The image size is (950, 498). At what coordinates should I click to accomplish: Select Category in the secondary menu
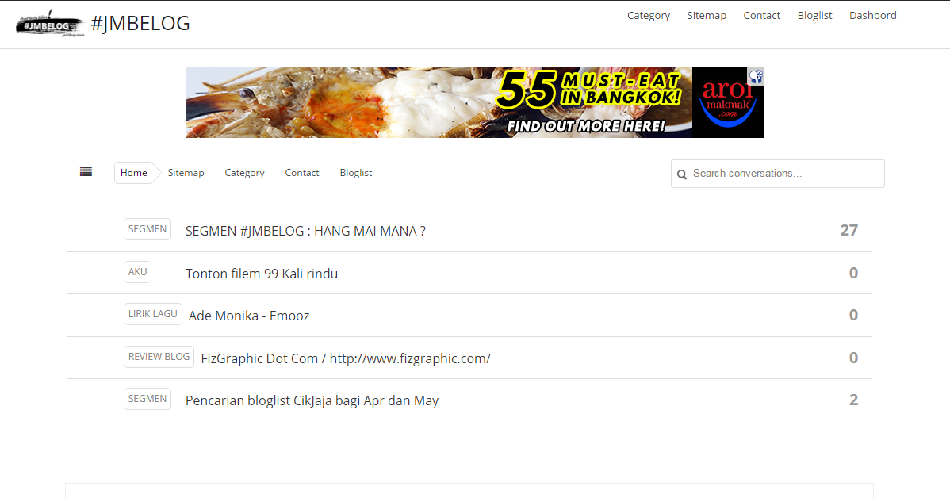tap(244, 173)
